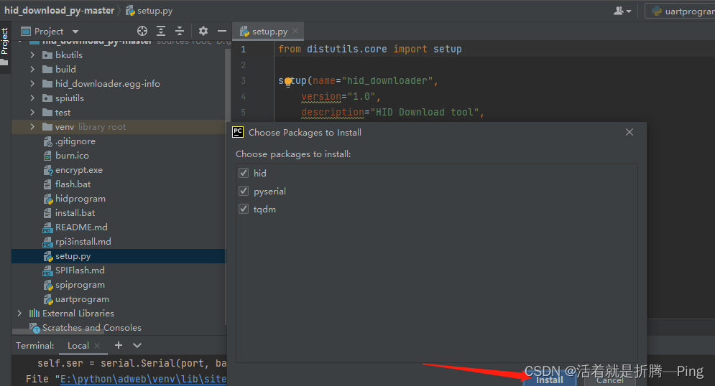Viewport: 715px width, 386px height.
Task: Click the bkutils folder icon
Action: (47, 55)
